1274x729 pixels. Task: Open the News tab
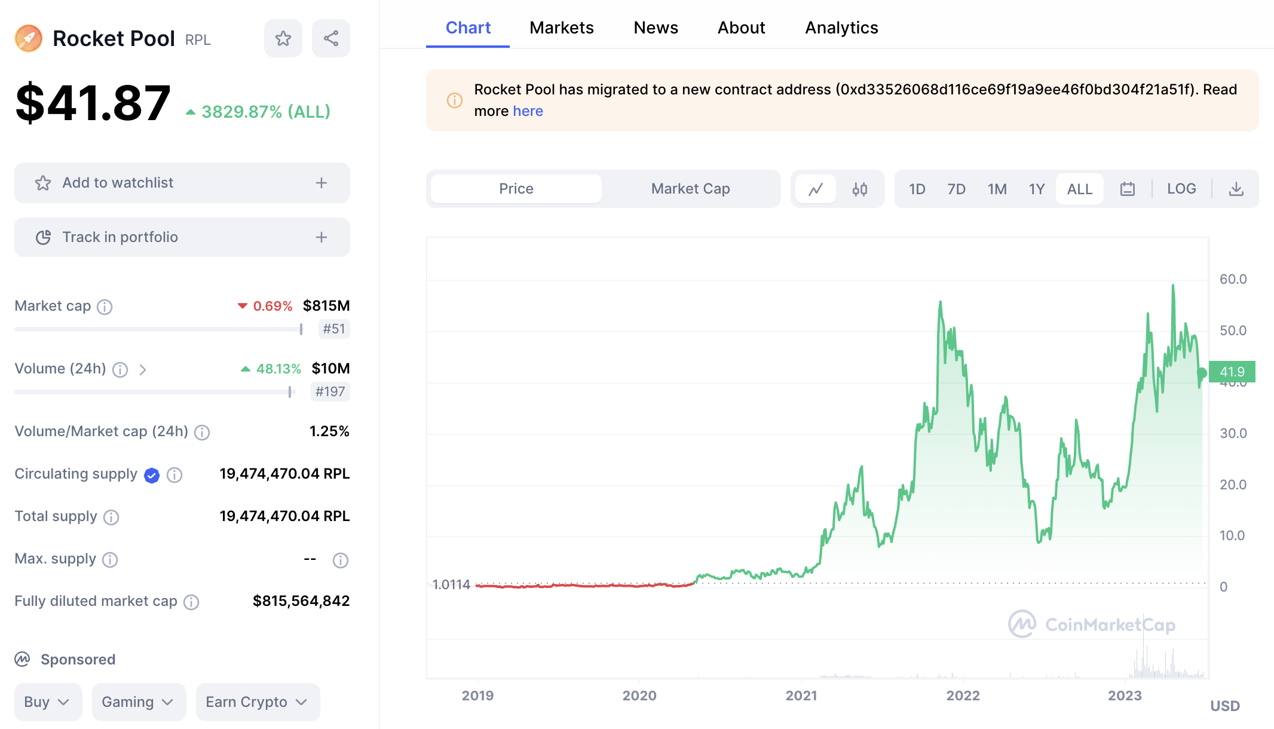point(656,27)
